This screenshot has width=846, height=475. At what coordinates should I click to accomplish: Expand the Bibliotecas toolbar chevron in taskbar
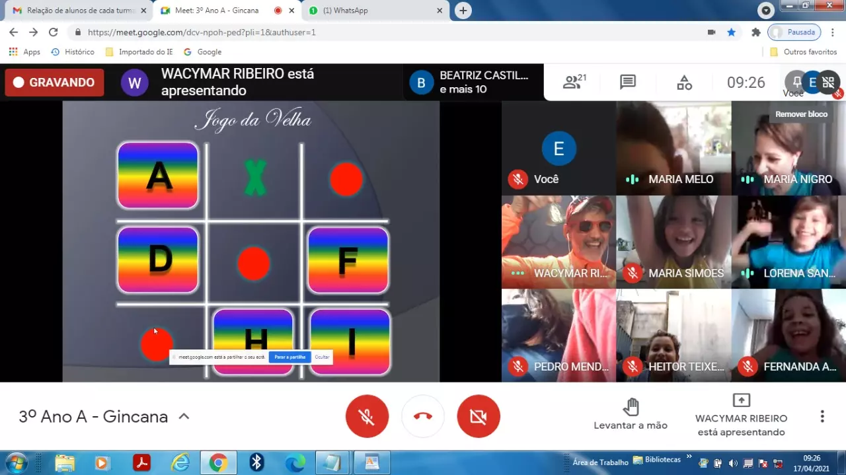(x=689, y=457)
